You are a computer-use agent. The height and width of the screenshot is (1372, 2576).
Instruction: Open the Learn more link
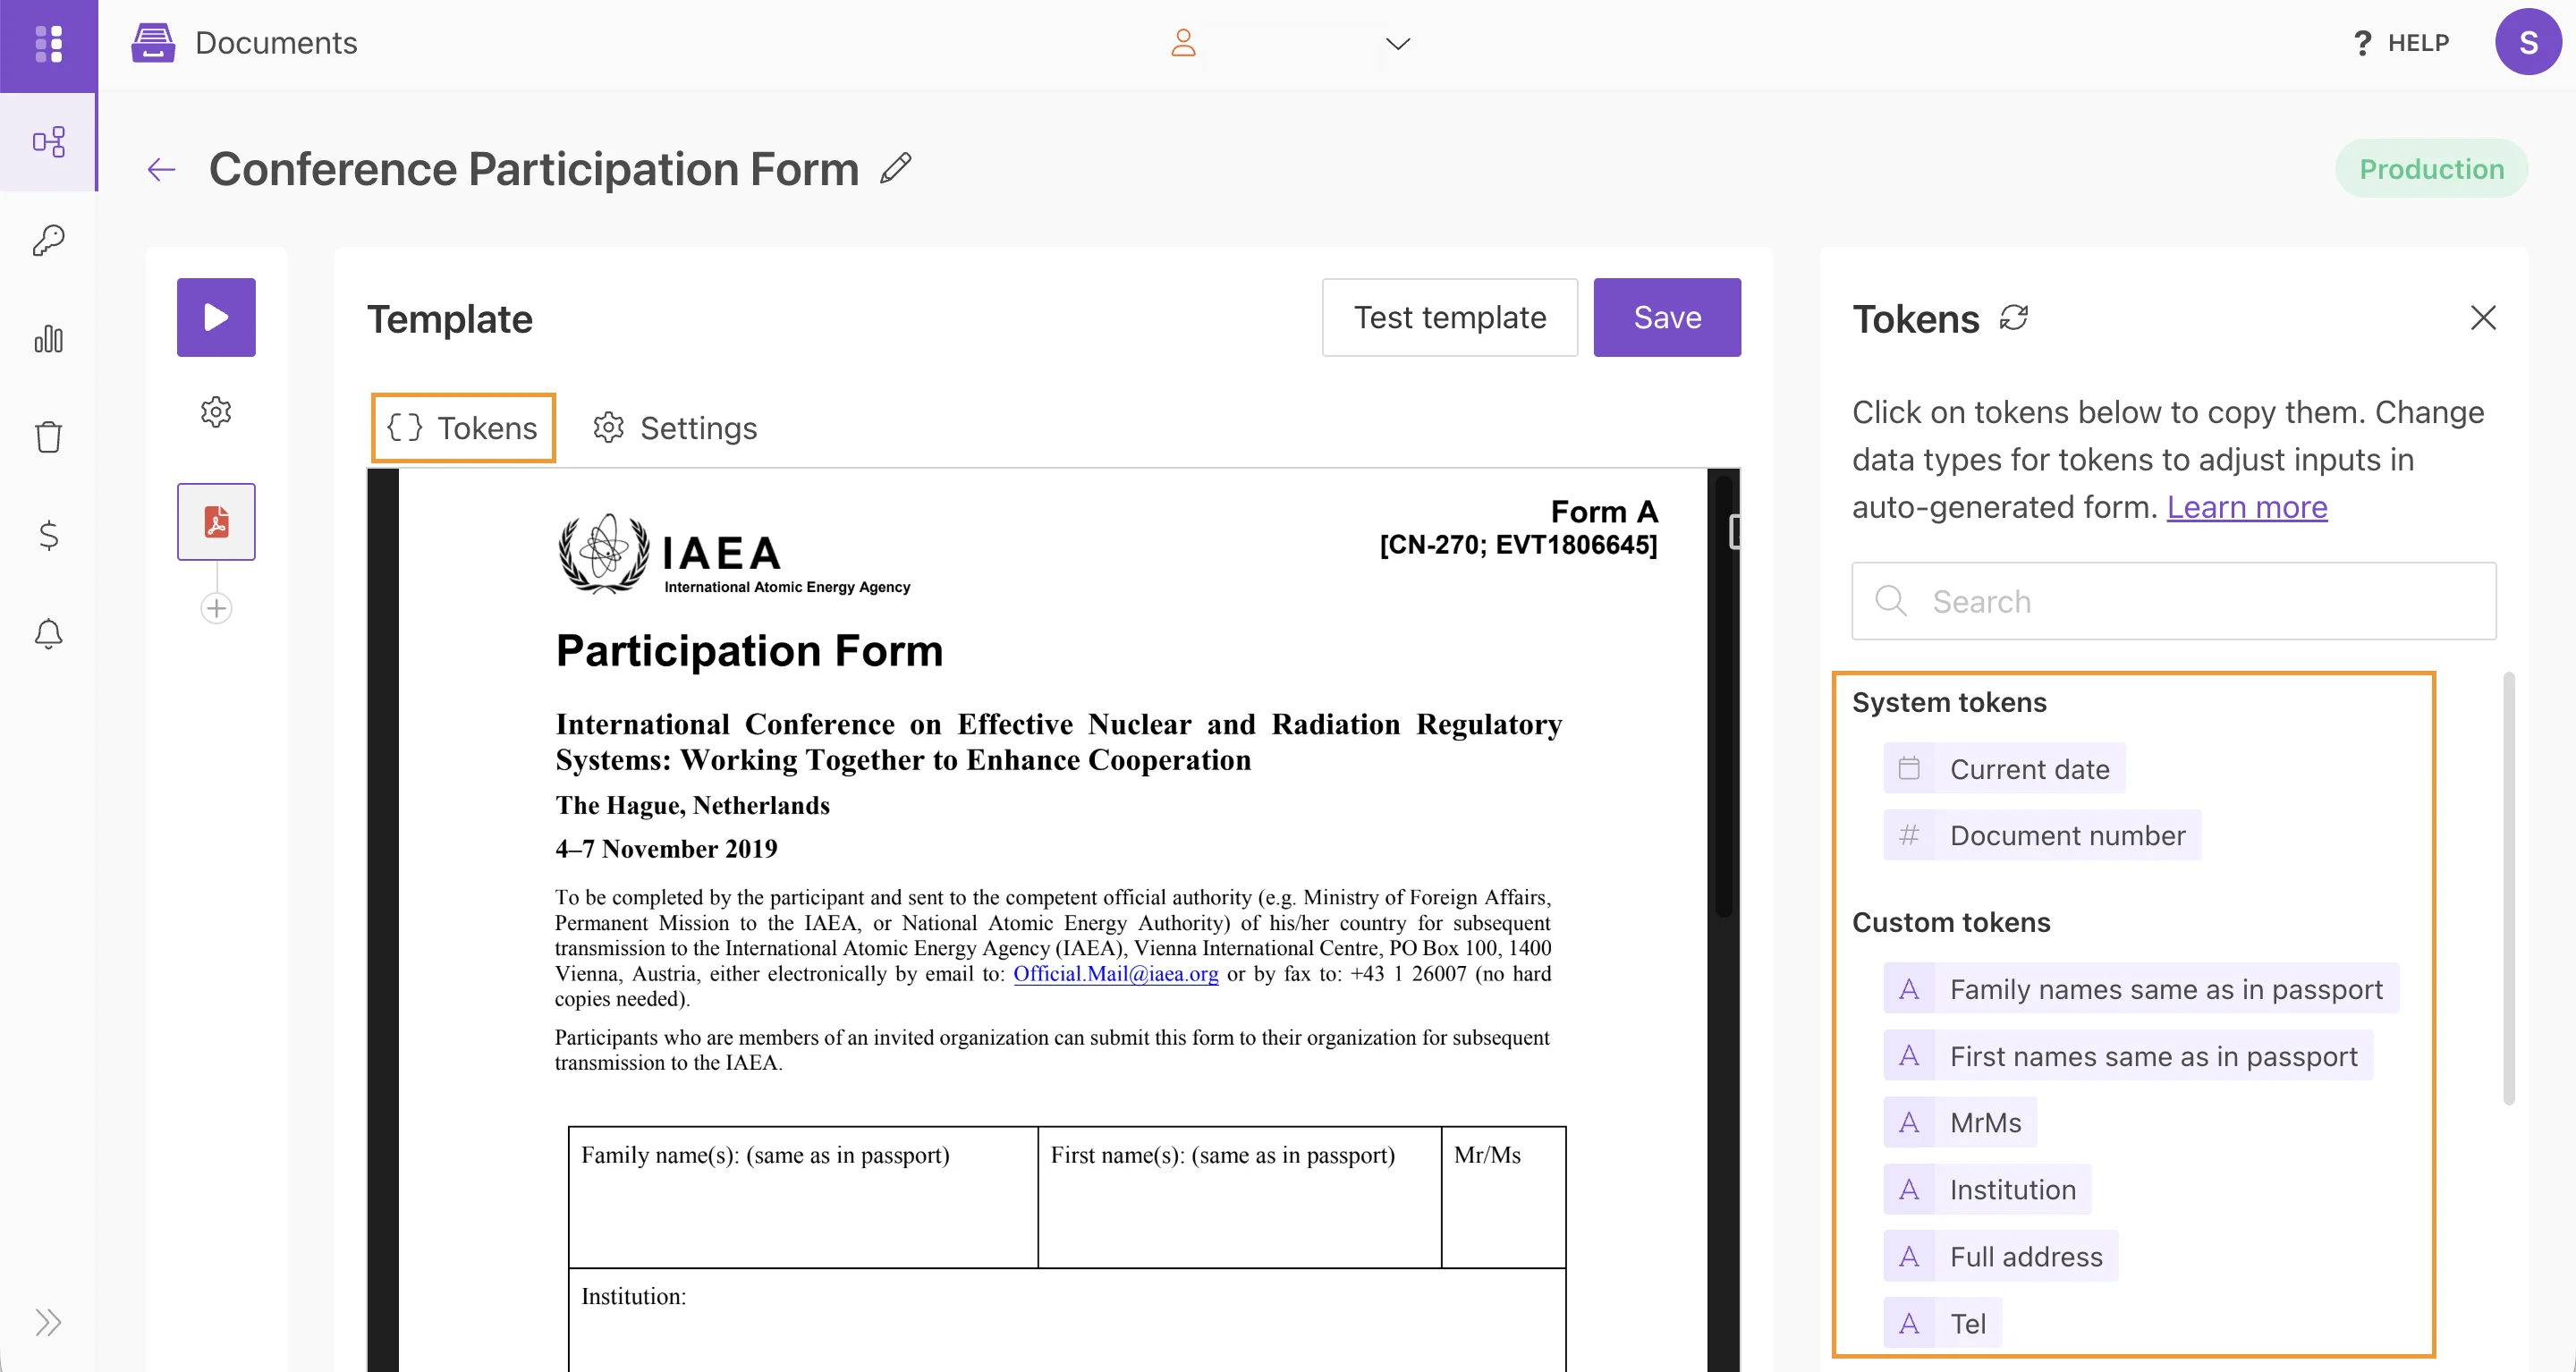[2247, 507]
